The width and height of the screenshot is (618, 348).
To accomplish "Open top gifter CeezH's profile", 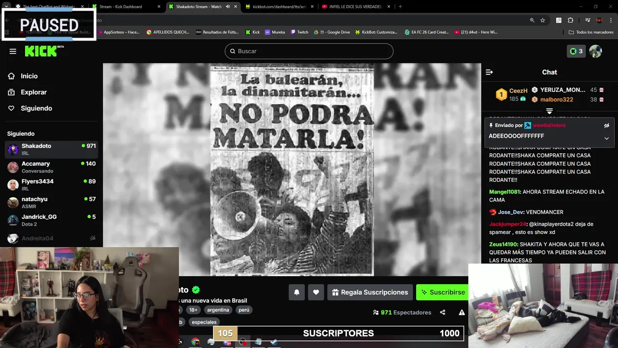I will [x=518, y=91].
